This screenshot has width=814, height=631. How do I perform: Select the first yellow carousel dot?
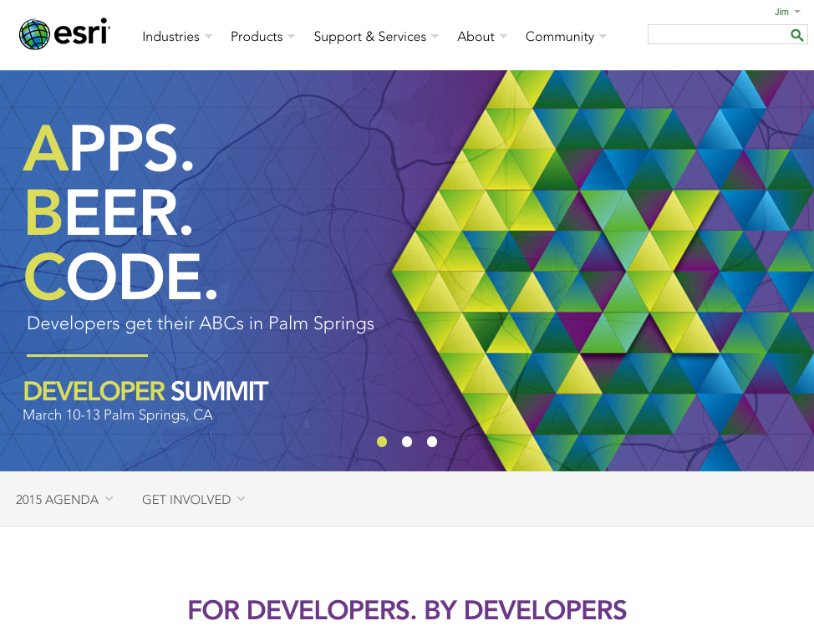pyautogui.click(x=382, y=441)
